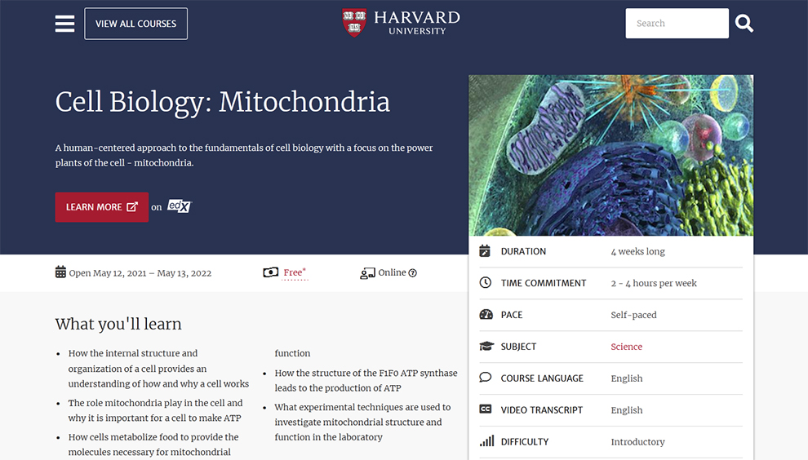Click the DIFFICULTY label

525,442
